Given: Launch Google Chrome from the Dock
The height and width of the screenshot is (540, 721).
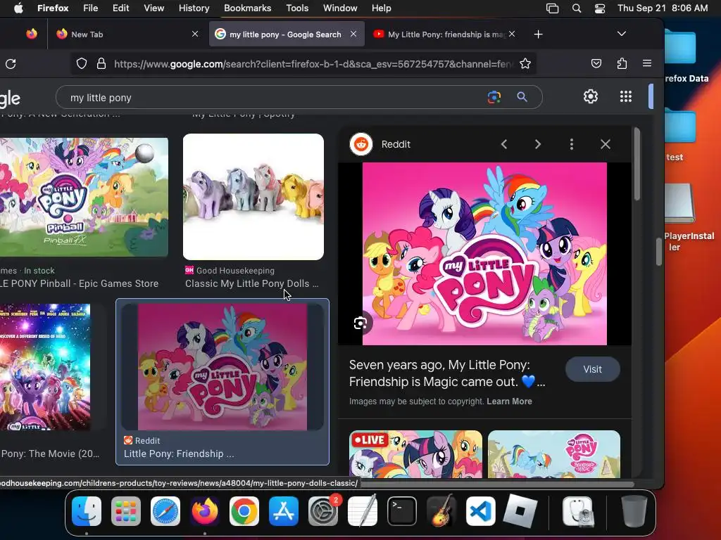Looking at the screenshot, I should (244, 511).
